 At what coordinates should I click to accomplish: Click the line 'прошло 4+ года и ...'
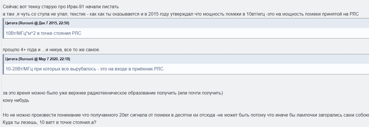coord(51,50)
